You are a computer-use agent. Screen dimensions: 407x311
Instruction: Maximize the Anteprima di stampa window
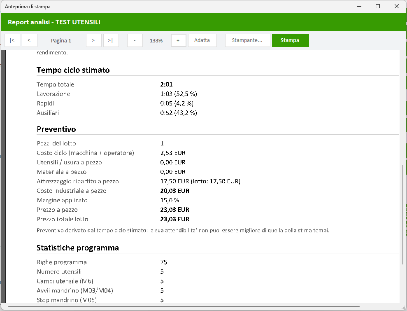(x=378, y=6)
